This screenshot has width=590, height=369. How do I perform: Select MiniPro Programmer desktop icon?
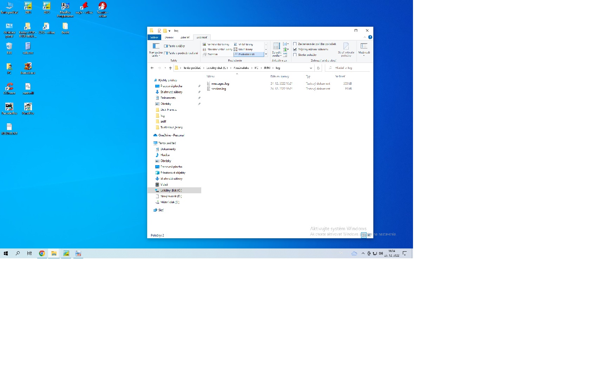65,9
